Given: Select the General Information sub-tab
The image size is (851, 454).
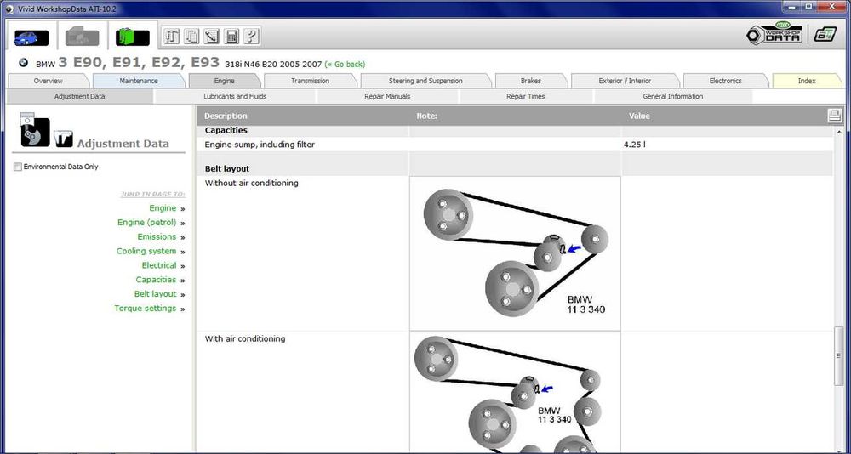Looking at the screenshot, I should 673,97.
